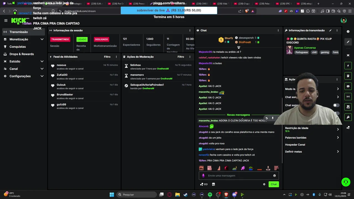Open Feed de Atividades three-dot menu

click(116, 57)
